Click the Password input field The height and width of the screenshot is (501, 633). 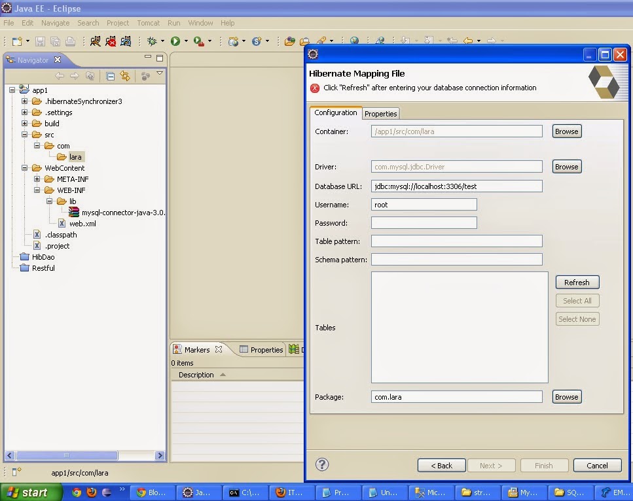tap(424, 222)
